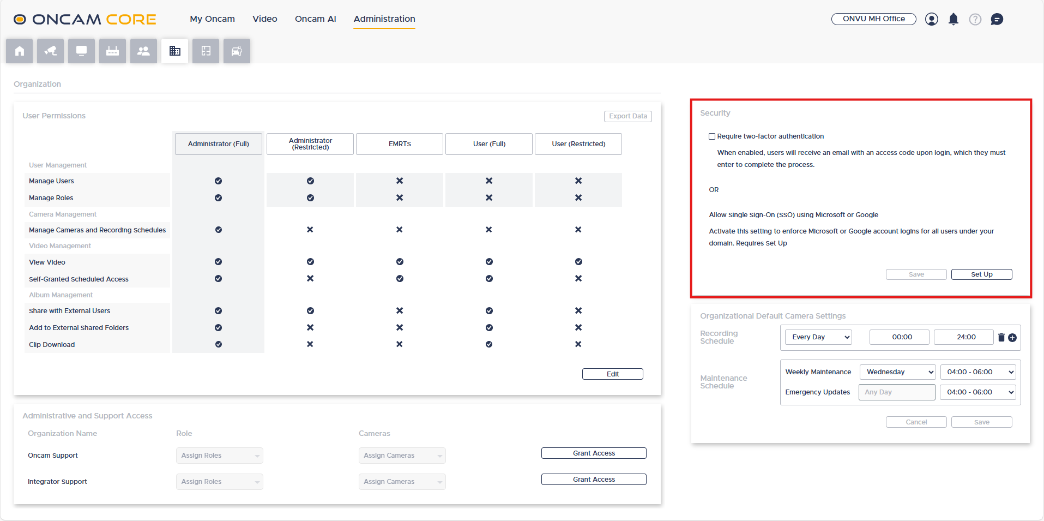Click Add to External Shared Folders cross for Administrator (Restricted)
The image size is (1044, 521).
pyautogui.click(x=310, y=328)
